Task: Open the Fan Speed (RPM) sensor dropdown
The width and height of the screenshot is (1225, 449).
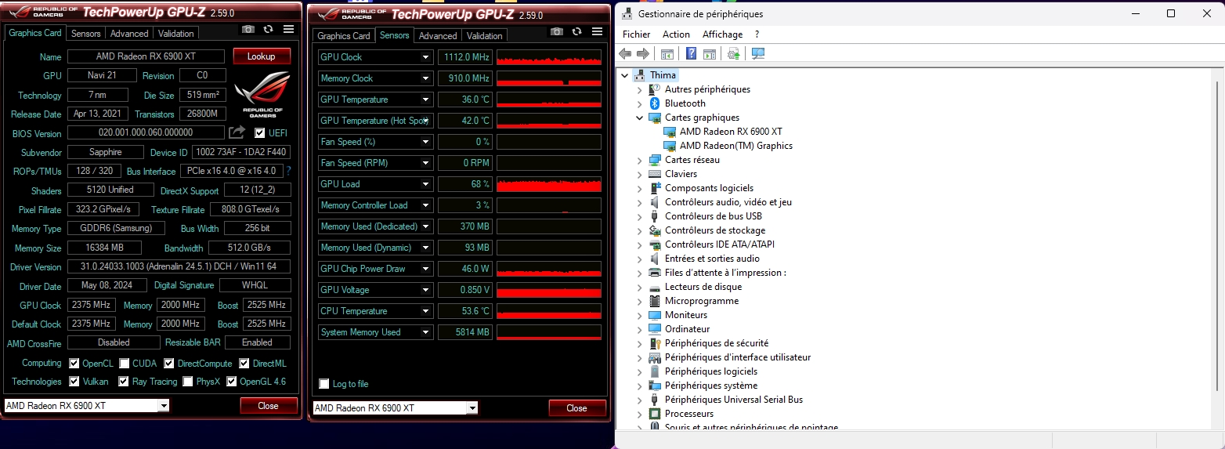Action: (x=426, y=163)
